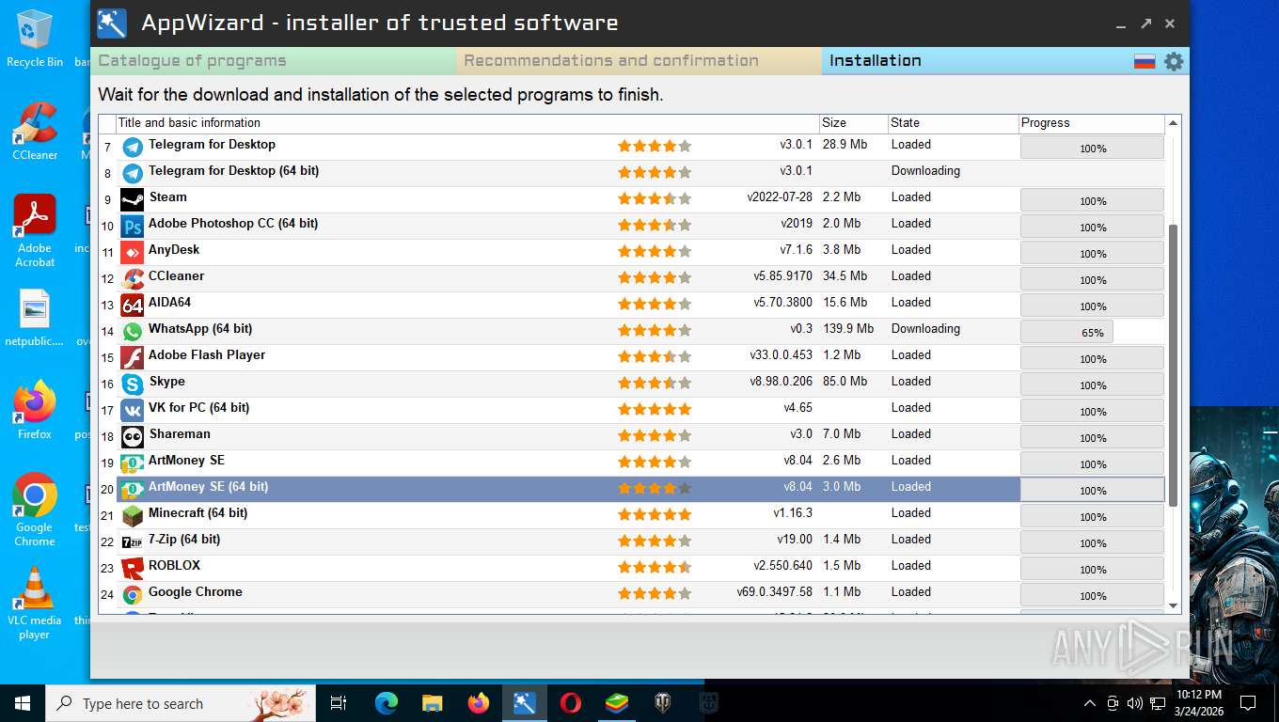Select ArtMoney SE (64 bit) row title

(208, 487)
